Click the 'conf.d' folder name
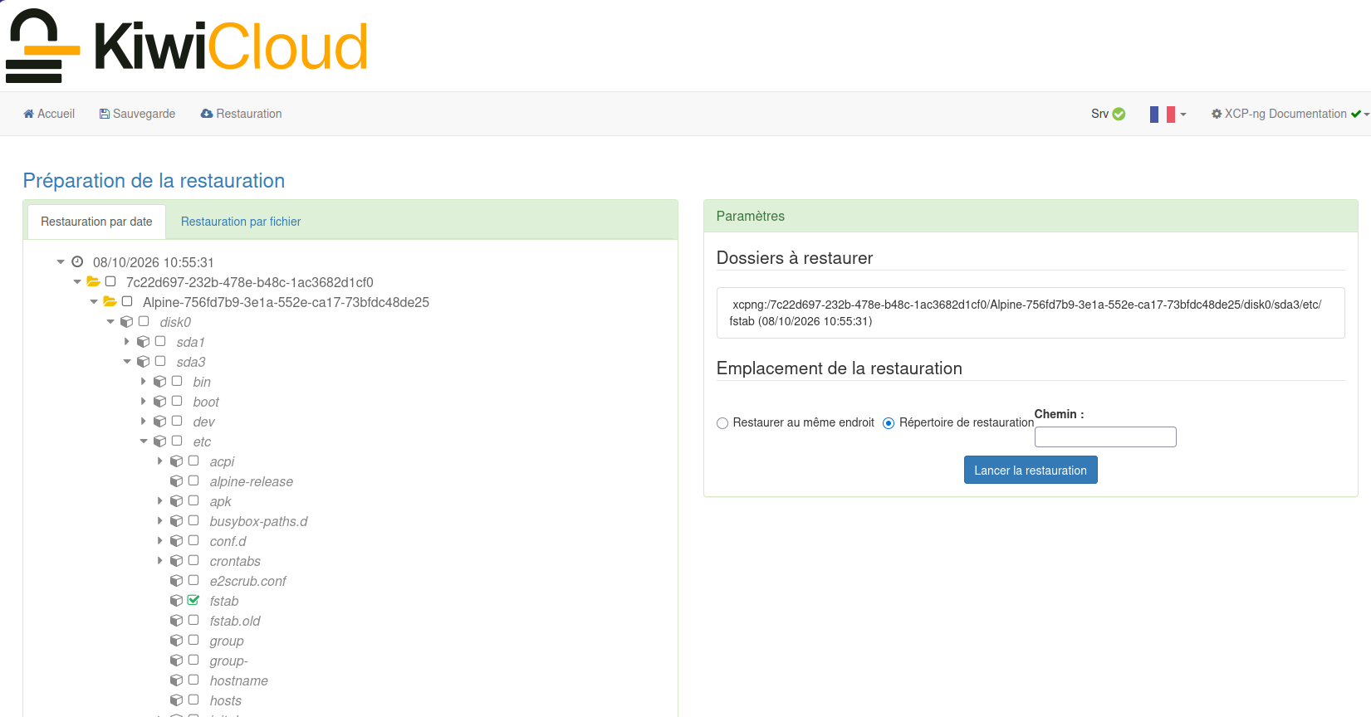The image size is (1371, 717). tap(228, 541)
